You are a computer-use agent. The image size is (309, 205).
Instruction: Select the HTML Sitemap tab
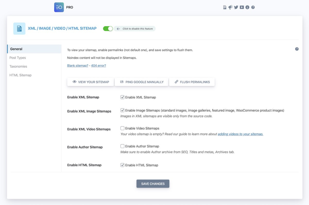[20, 75]
